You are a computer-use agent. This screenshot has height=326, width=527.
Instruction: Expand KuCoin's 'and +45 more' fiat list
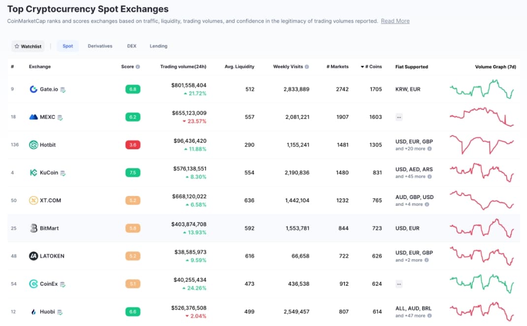[x=410, y=176]
